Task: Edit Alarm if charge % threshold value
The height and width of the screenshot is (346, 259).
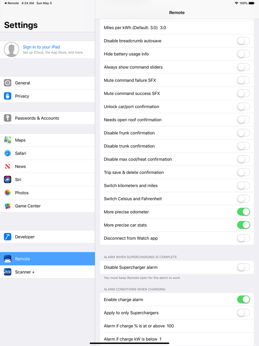Action: click(170, 326)
